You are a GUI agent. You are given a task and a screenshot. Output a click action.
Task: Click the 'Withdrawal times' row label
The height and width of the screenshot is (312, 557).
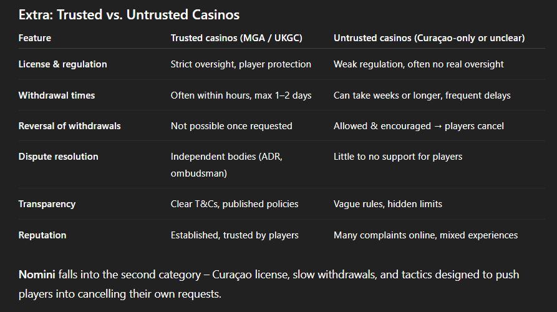tap(57, 95)
